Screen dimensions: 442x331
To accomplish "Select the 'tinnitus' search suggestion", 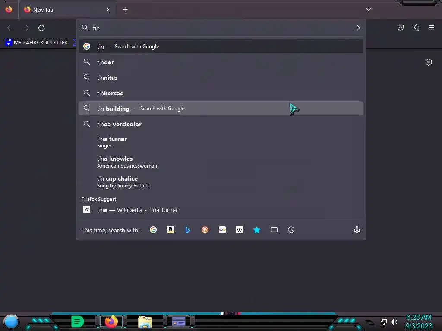I will [x=221, y=78].
